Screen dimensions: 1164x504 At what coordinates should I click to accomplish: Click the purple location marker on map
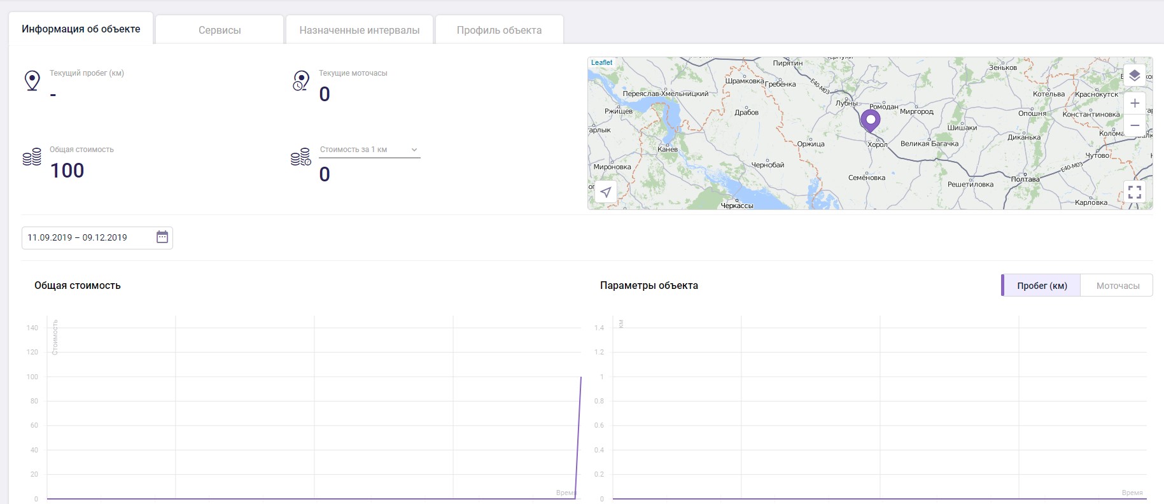(x=870, y=120)
